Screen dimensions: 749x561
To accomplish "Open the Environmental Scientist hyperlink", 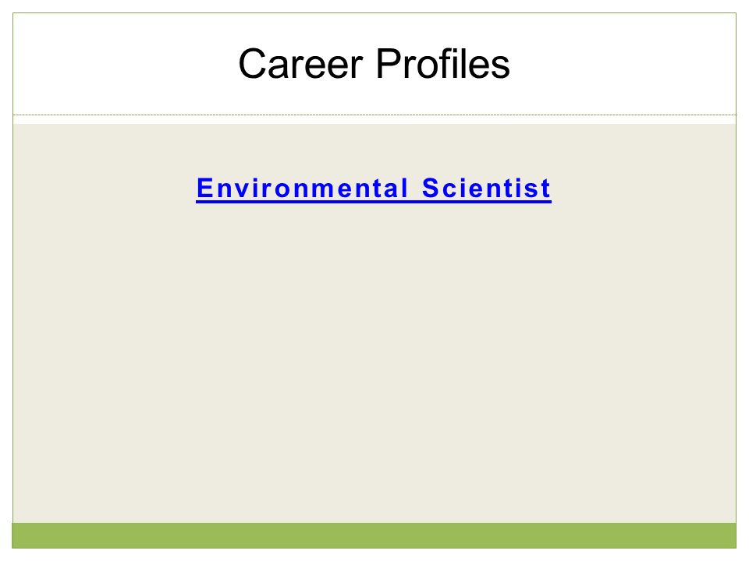I will point(374,189).
